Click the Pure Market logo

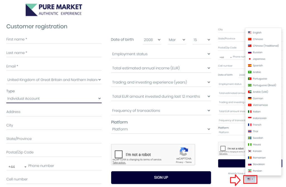point(54,10)
